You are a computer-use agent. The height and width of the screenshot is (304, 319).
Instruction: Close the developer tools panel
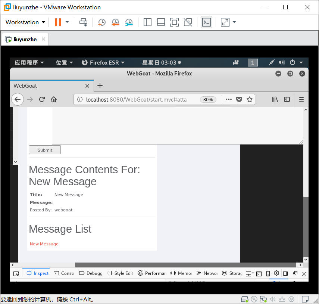pyautogui.click(x=304, y=274)
